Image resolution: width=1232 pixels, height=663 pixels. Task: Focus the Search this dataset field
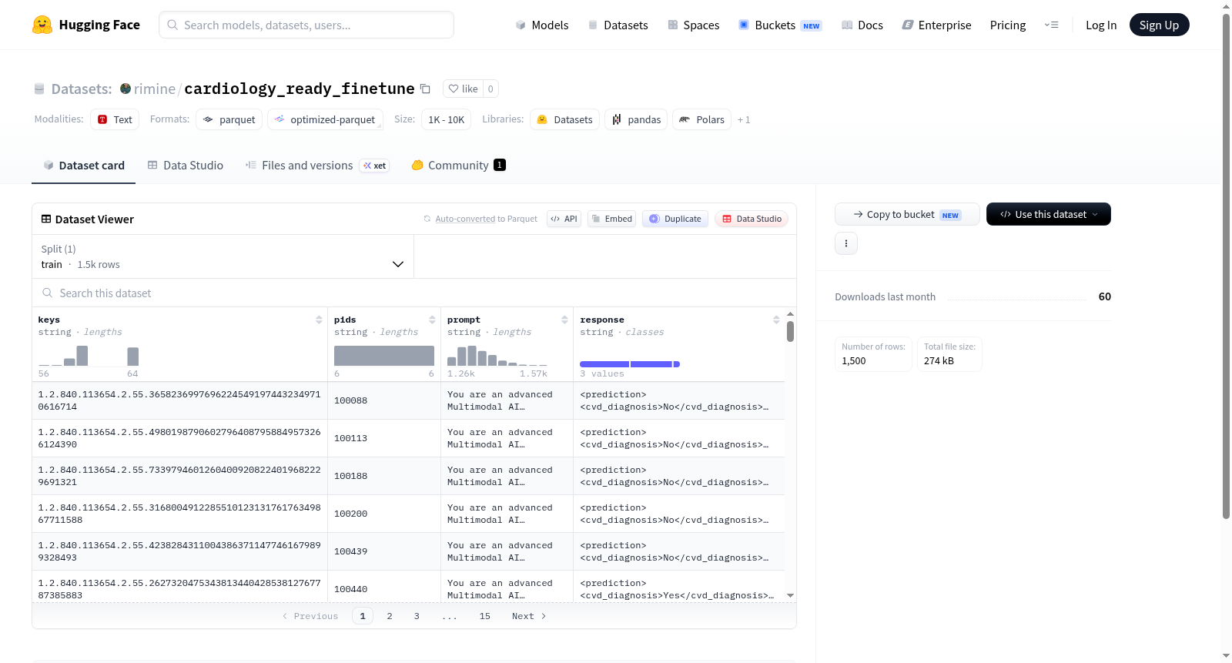coord(414,293)
